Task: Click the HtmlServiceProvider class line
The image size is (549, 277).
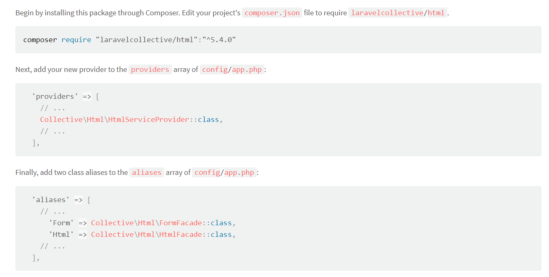Action: [x=131, y=119]
